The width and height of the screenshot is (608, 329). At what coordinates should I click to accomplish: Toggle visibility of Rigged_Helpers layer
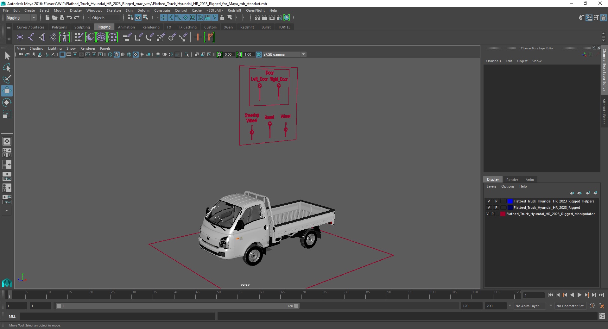point(489,201)
